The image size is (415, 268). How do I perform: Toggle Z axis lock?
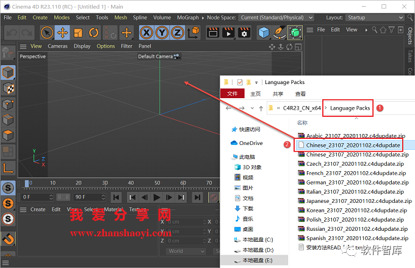tap(178, 33)
